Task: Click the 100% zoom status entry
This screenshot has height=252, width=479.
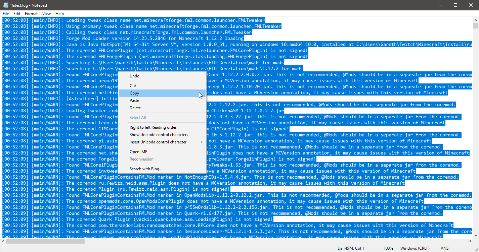Action: (x=388, y=248)
